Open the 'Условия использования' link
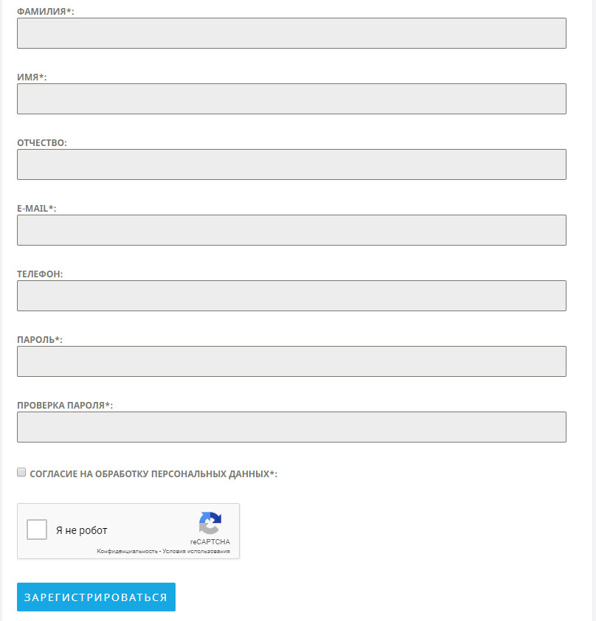This screenshot has height=621, width=596. point(196,551)
